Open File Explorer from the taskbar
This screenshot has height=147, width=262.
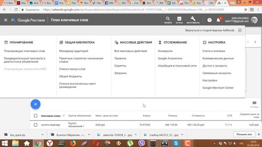(x=15, y=143)
